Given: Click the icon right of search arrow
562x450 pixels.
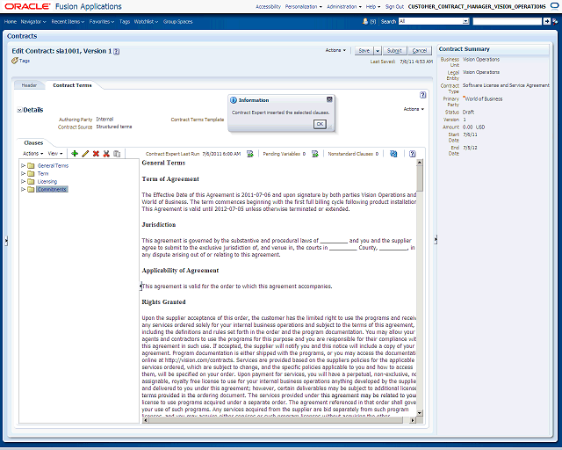Looking at the screenshot, I should click(x=555, y=21).
